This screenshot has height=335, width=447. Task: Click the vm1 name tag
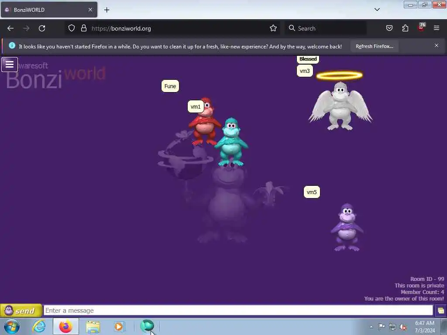(x=196, y=106)
